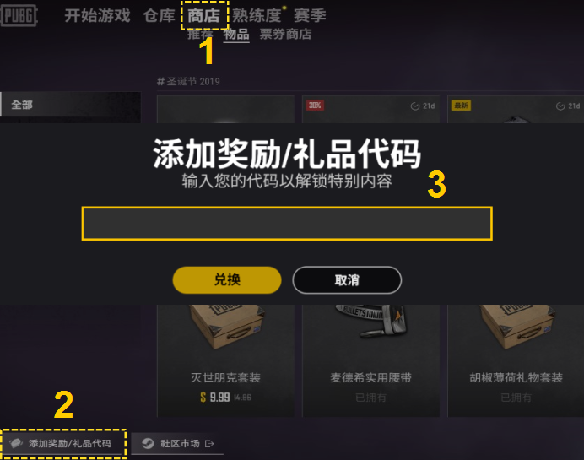Viewport: 584px width, 460px height.
Task: Click the 30% discount badge
Action: pos(315,106)
